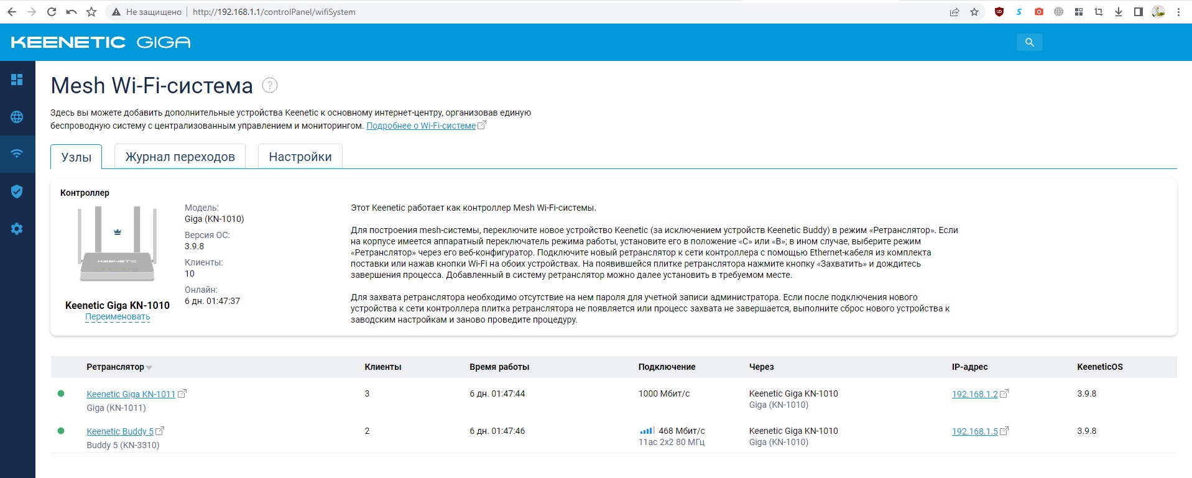This screenshot has width=1192, height=478.
Task: Click the '11ac 2x2 80 МГц' text
Action: click(x=672, y=443)
